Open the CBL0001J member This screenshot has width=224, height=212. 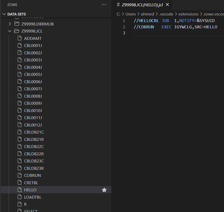pos(33,46)
